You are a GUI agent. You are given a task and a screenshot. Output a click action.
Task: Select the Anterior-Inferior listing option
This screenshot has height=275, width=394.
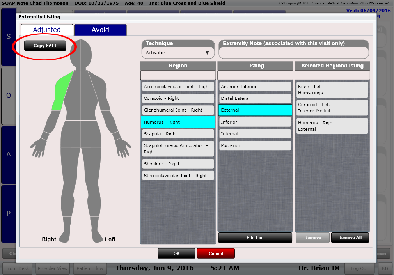(x=255, y=86)
